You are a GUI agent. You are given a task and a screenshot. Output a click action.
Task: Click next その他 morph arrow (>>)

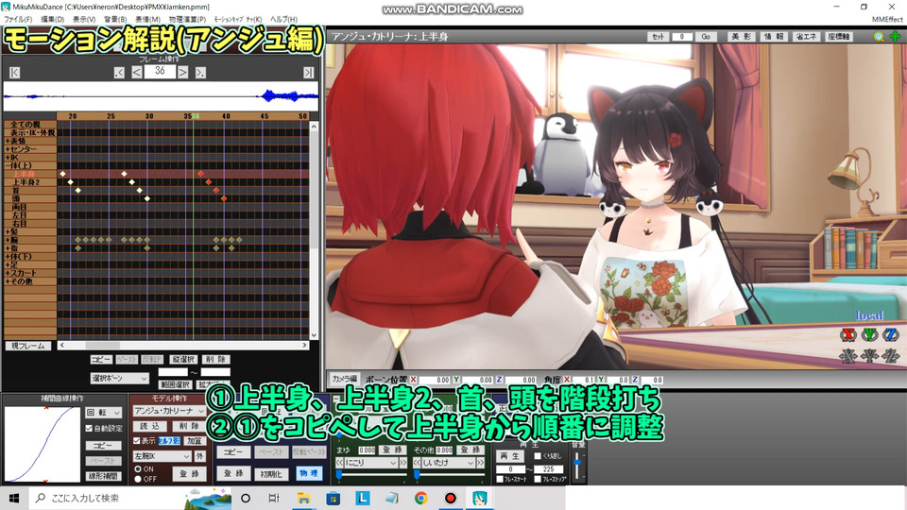480,463
